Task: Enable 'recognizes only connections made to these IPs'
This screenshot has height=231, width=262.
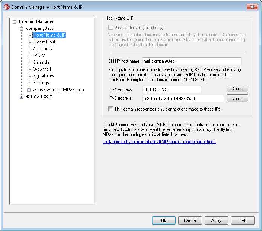Action: (110, 109)
